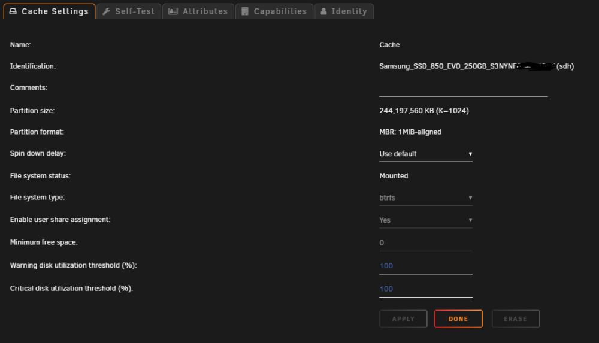Click Critical disk utilization threshold field
This screenshot has width=599, height=343.
click(425, 289)
